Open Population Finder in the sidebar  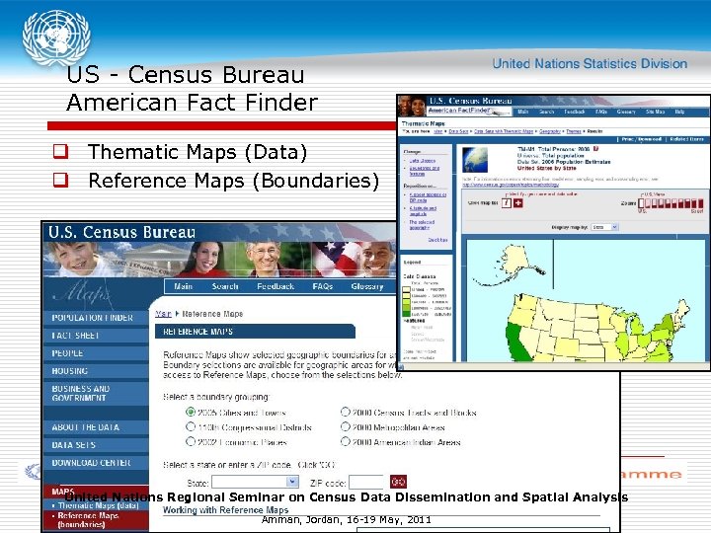coord(96,318)
